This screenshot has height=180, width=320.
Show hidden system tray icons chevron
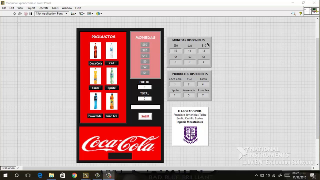[x=256, y=175]
